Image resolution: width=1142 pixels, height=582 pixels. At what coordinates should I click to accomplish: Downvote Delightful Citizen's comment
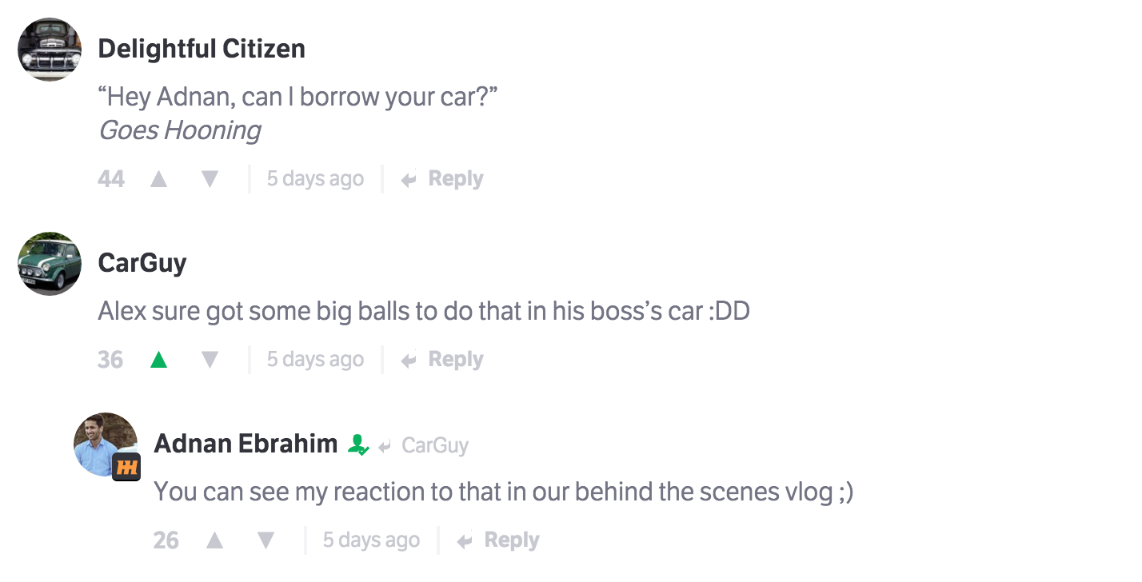tap(210, 179)
